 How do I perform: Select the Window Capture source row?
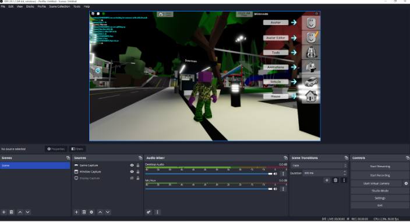click(107, 172)
